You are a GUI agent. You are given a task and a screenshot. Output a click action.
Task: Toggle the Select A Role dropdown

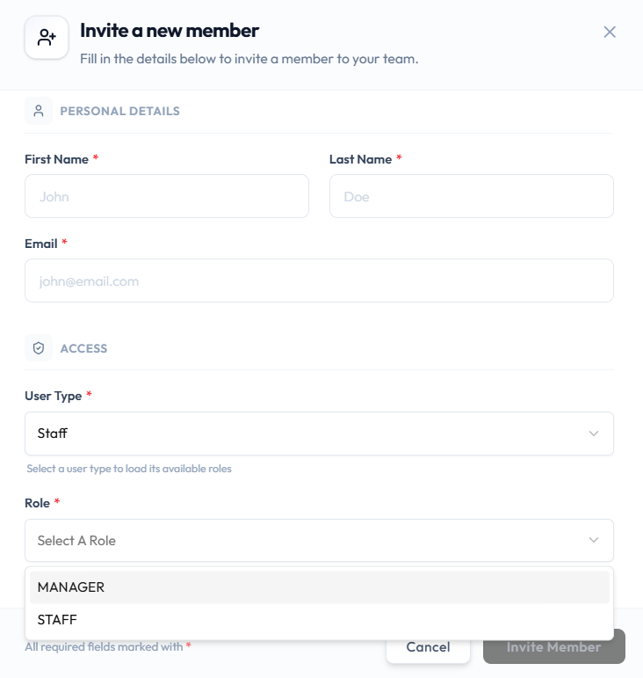point(319,541)
